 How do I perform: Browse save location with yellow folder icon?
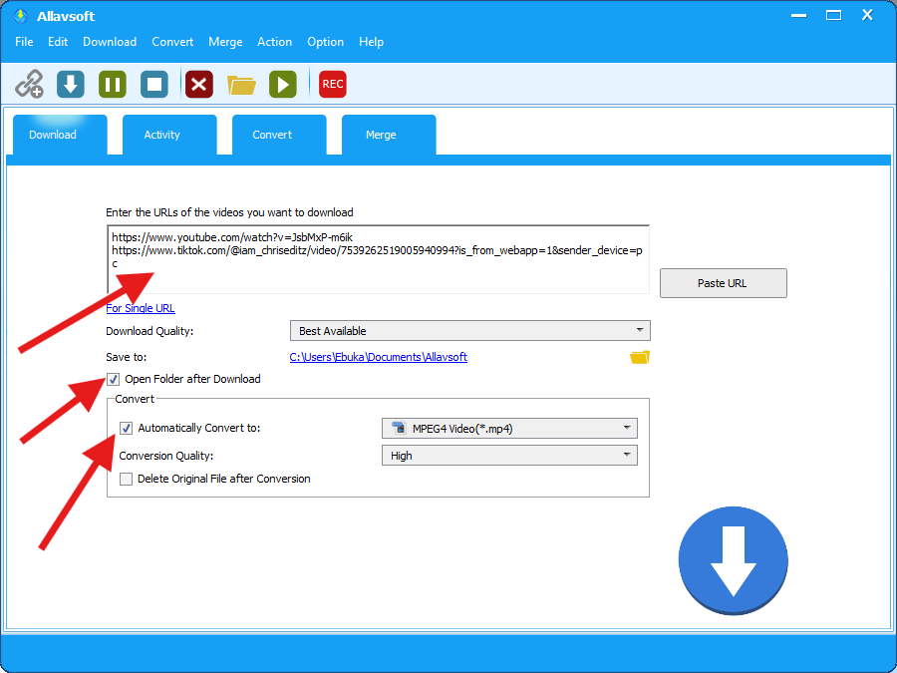click(640, 357)
